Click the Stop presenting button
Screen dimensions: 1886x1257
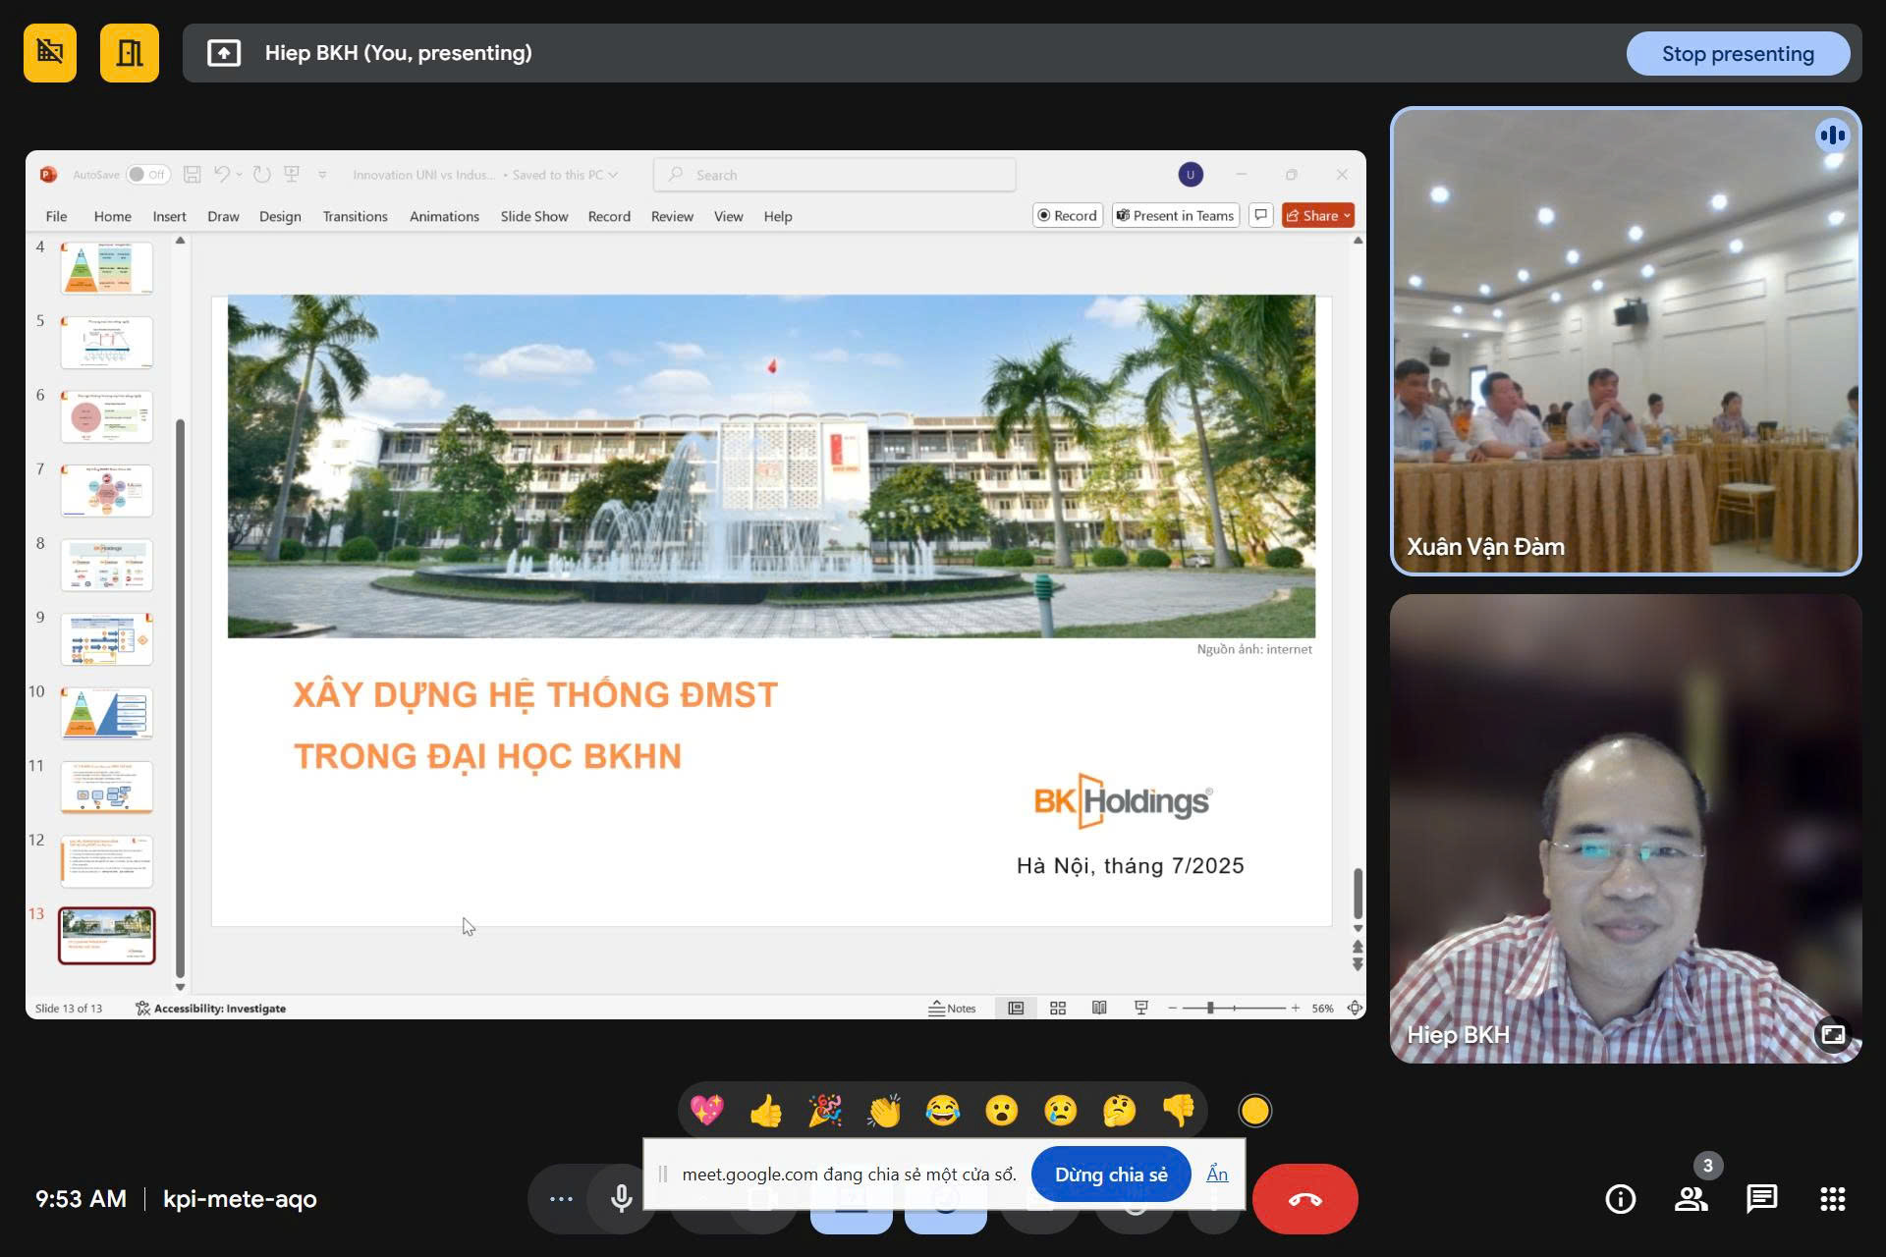pyautogui.click(x=1737, y=54)
